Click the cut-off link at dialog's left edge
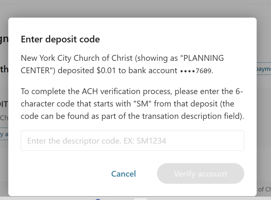The image size is (271, 200). click(4, 134)
